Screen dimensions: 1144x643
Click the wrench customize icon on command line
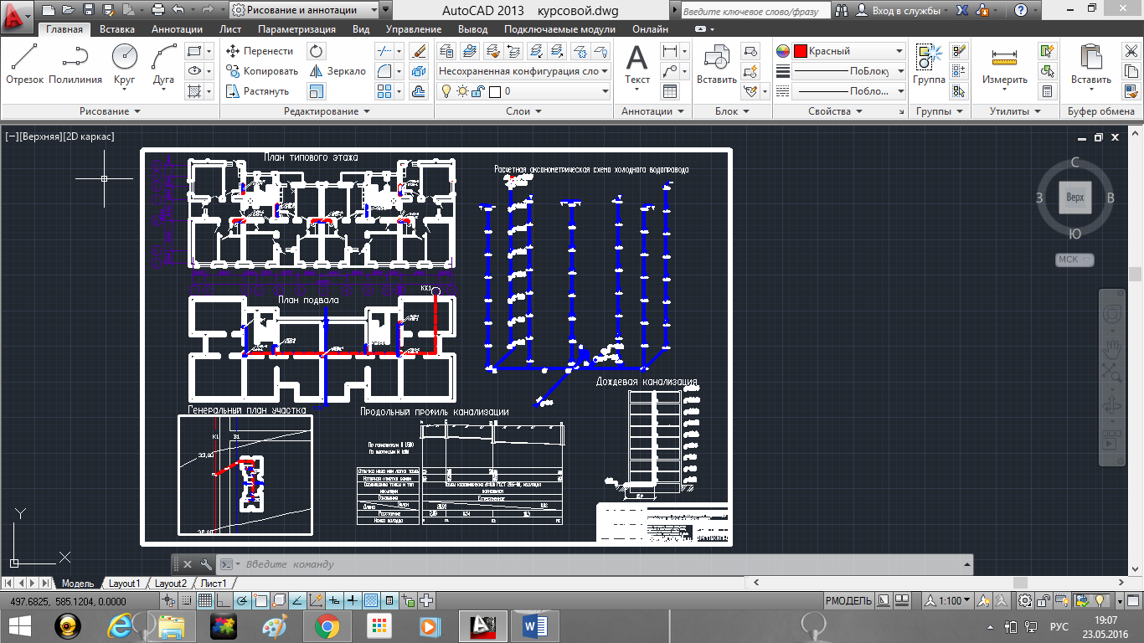pyautogui.click(x=206, y=564)
